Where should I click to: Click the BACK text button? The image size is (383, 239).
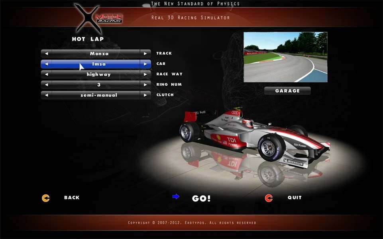72,198
